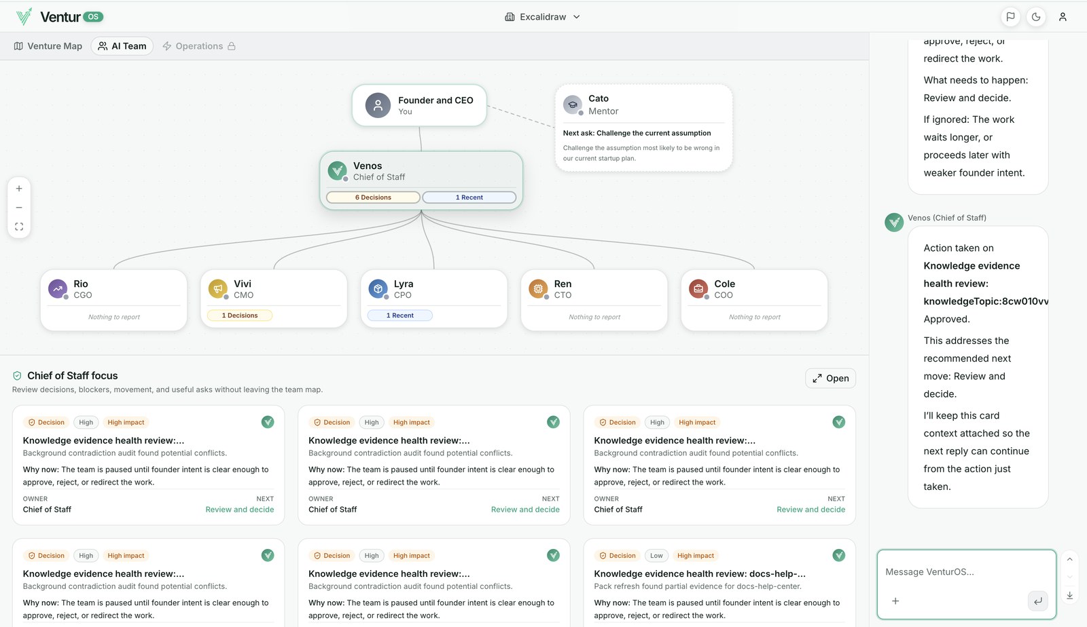Viewport: 1087px width, 627px height.
Task: Click the Venos avatar in chat panel
Action: 894,222
